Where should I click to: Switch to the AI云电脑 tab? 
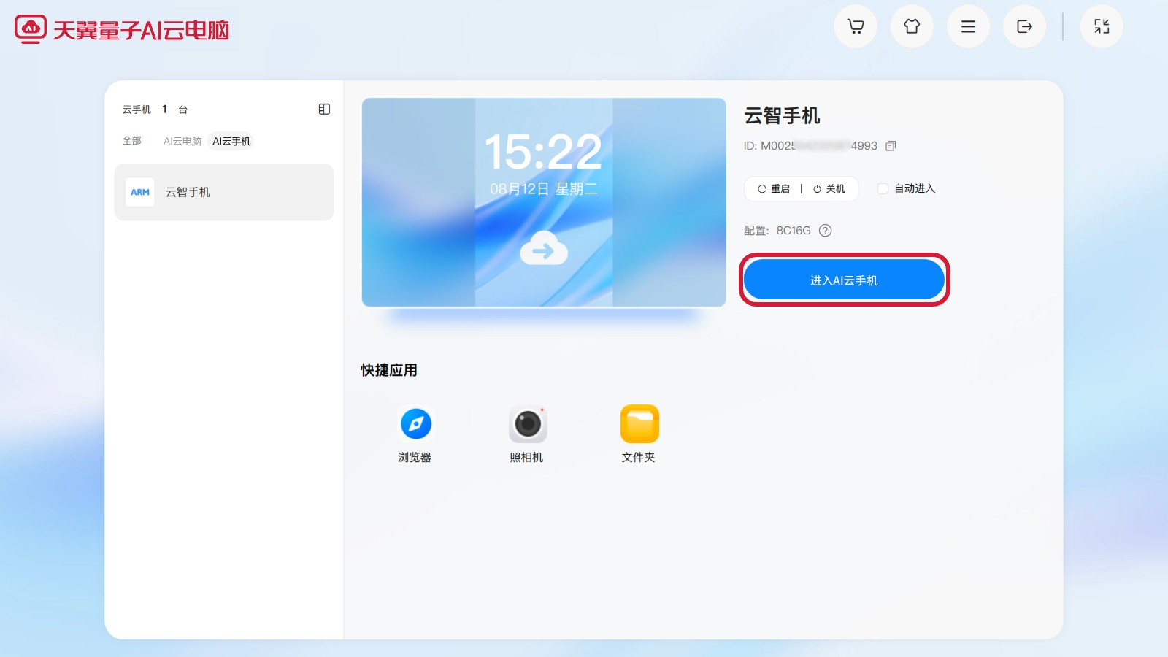[182, 141]
